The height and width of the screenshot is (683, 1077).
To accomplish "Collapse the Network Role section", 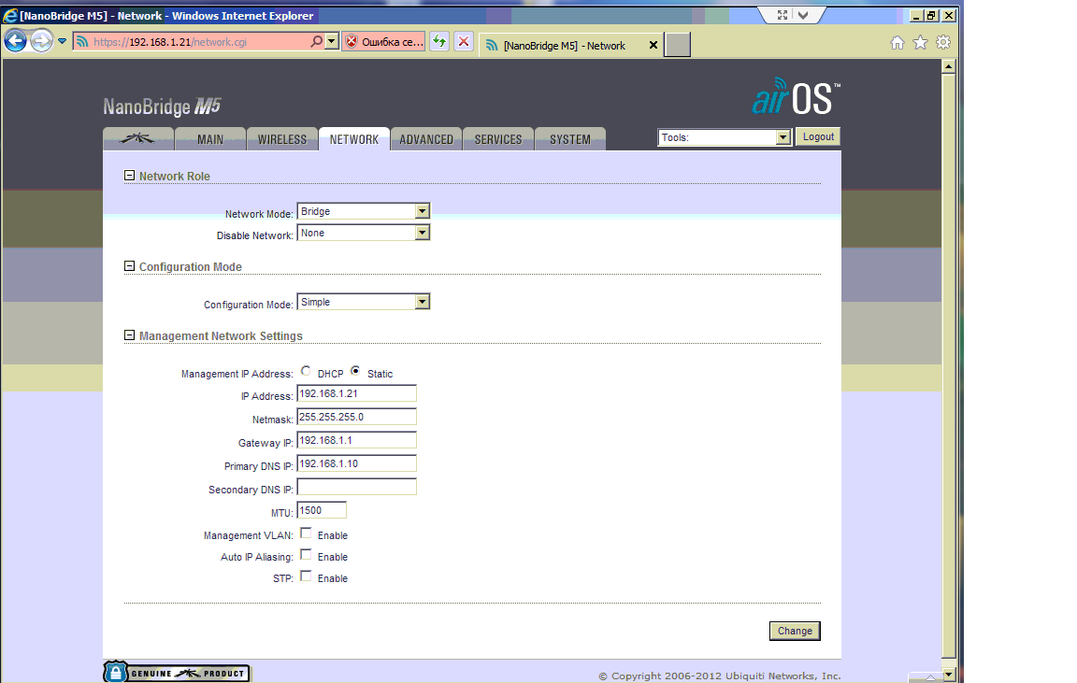I will [x=129, y=176].
